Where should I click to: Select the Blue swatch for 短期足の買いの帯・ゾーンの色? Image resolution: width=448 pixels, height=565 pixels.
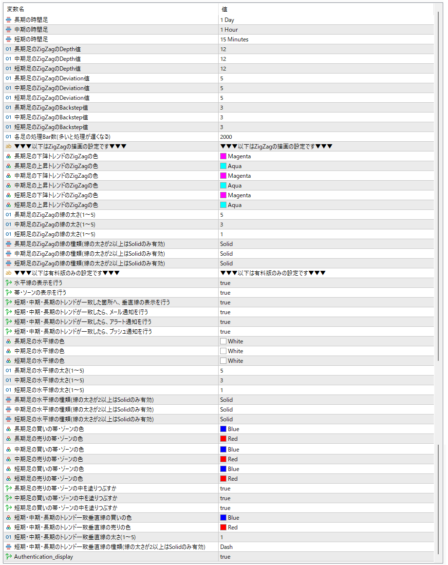(224, 469)
